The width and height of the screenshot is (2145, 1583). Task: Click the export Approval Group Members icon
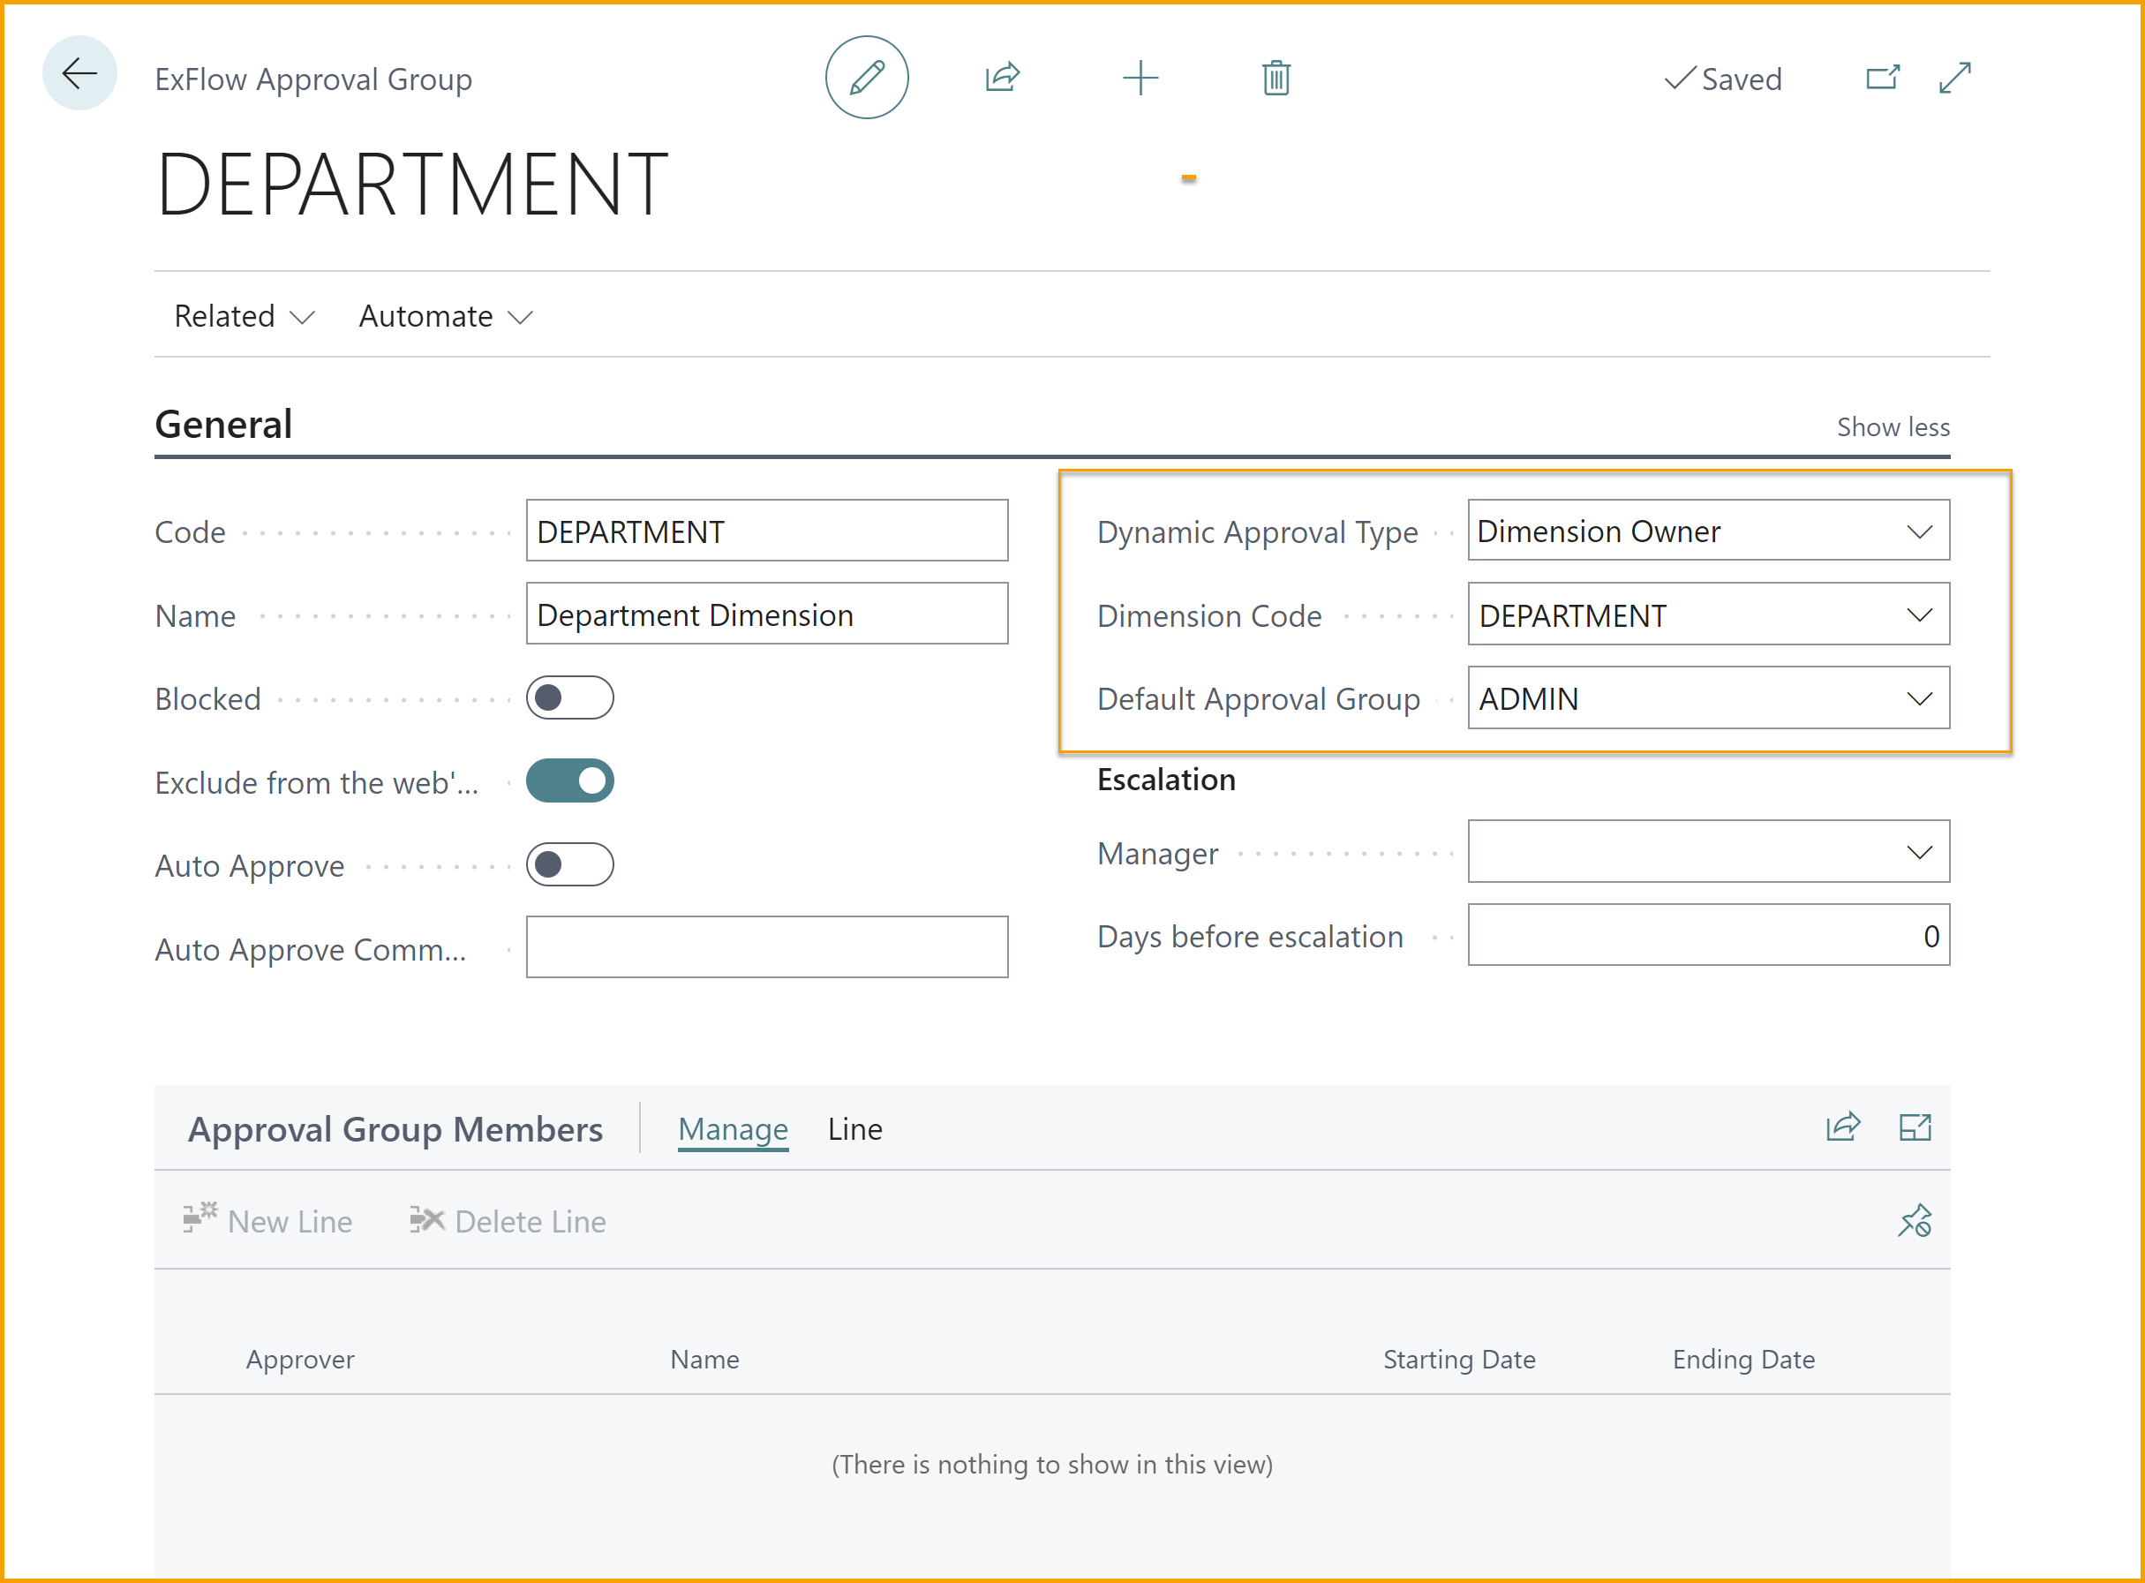(1847, 1127)
